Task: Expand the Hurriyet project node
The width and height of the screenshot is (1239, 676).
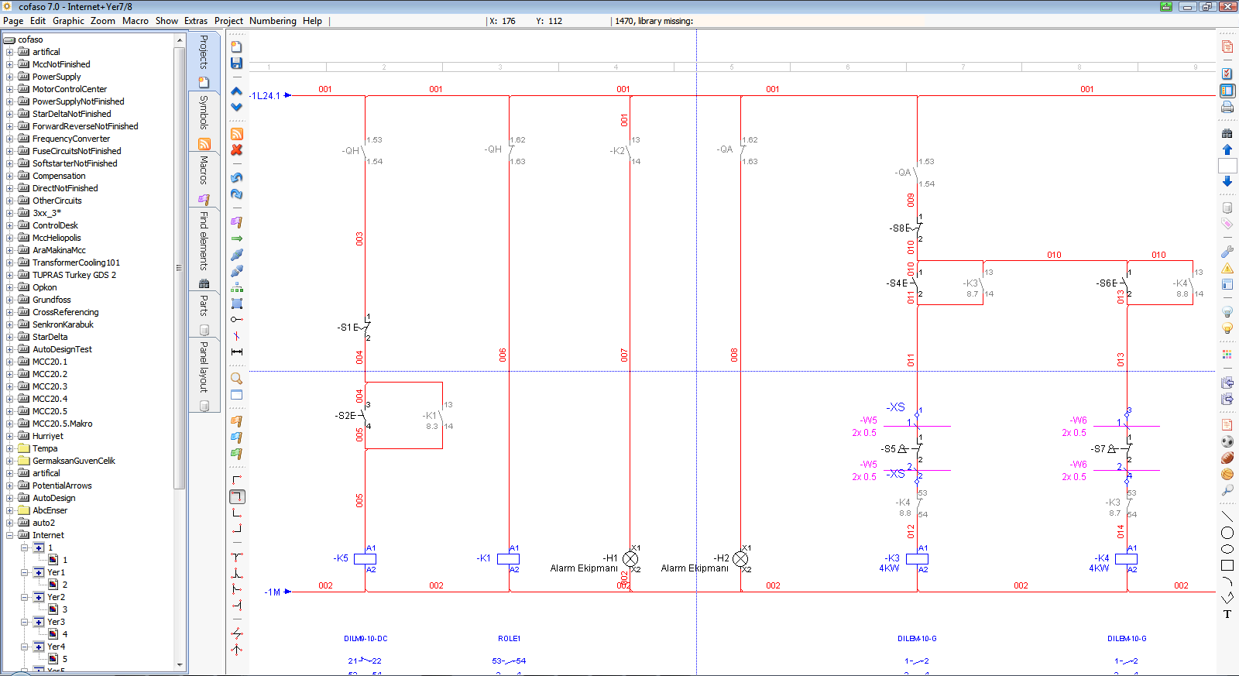Action: [x=10, y=436]
